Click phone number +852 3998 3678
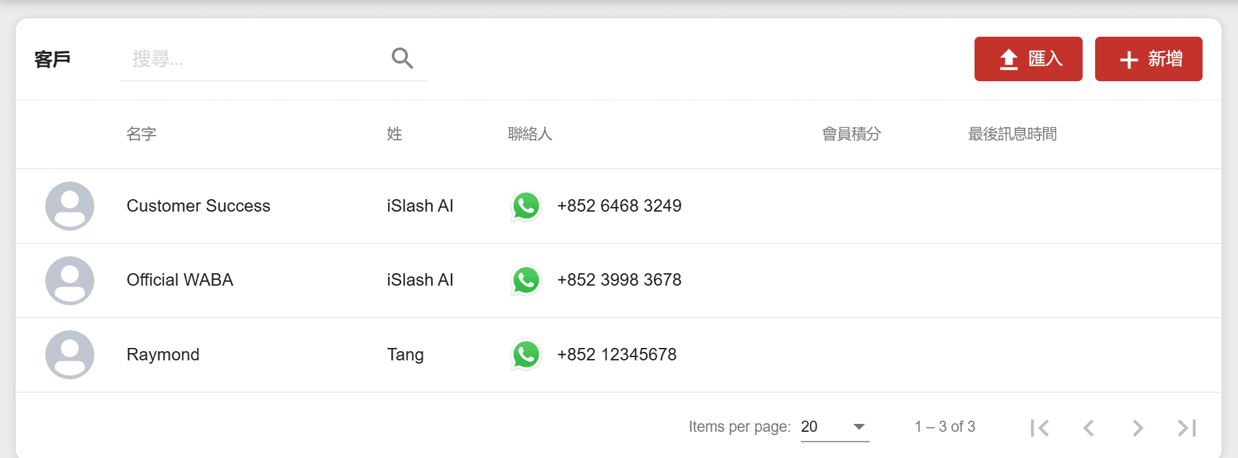 click(619, 280)
